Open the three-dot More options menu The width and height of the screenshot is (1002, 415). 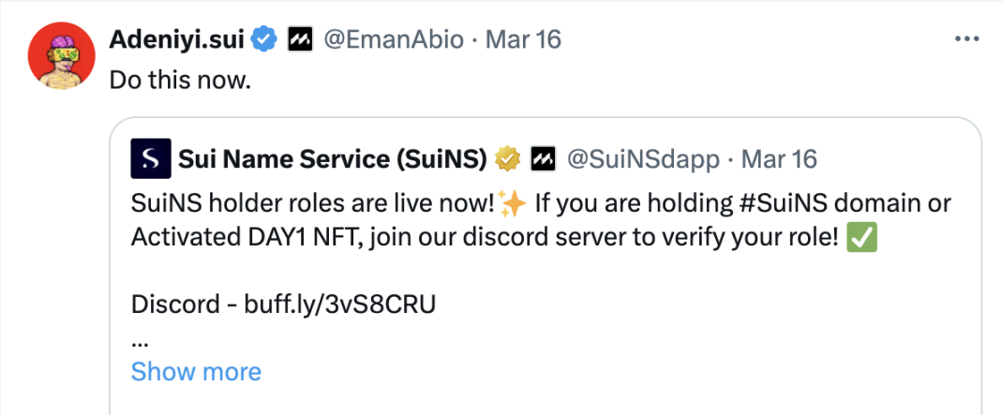[x=966, y=39]
